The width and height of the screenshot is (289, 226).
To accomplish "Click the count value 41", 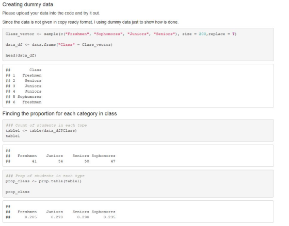I will pos(34,161).
